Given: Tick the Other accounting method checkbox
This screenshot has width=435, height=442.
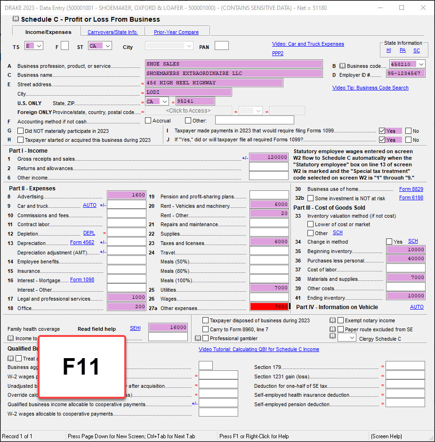Looking at the screenshot, I should [x=188, y=120].
